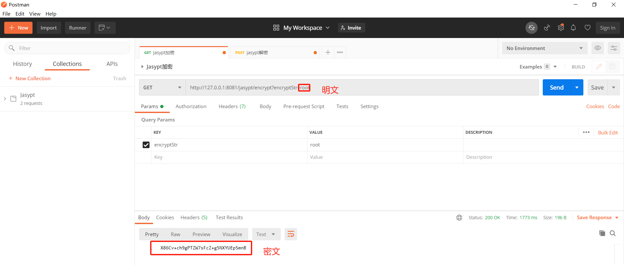Viewport: 624px width, 265px height.
Task: Open the settings gear icon in header
Action: (561, 28)
